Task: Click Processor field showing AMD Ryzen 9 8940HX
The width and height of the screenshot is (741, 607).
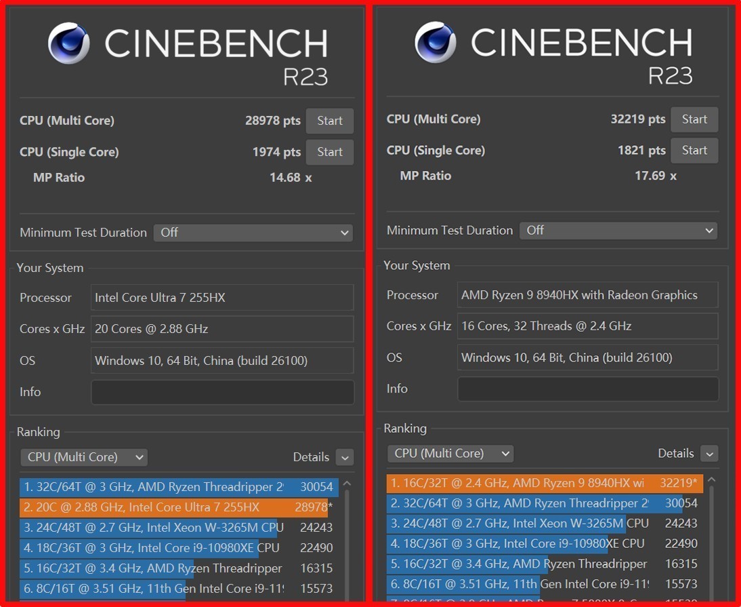Action: pos(588,295)
